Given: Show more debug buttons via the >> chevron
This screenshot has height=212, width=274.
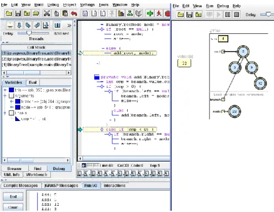Looking at the screenshot, I should click(x=69, y=25).
